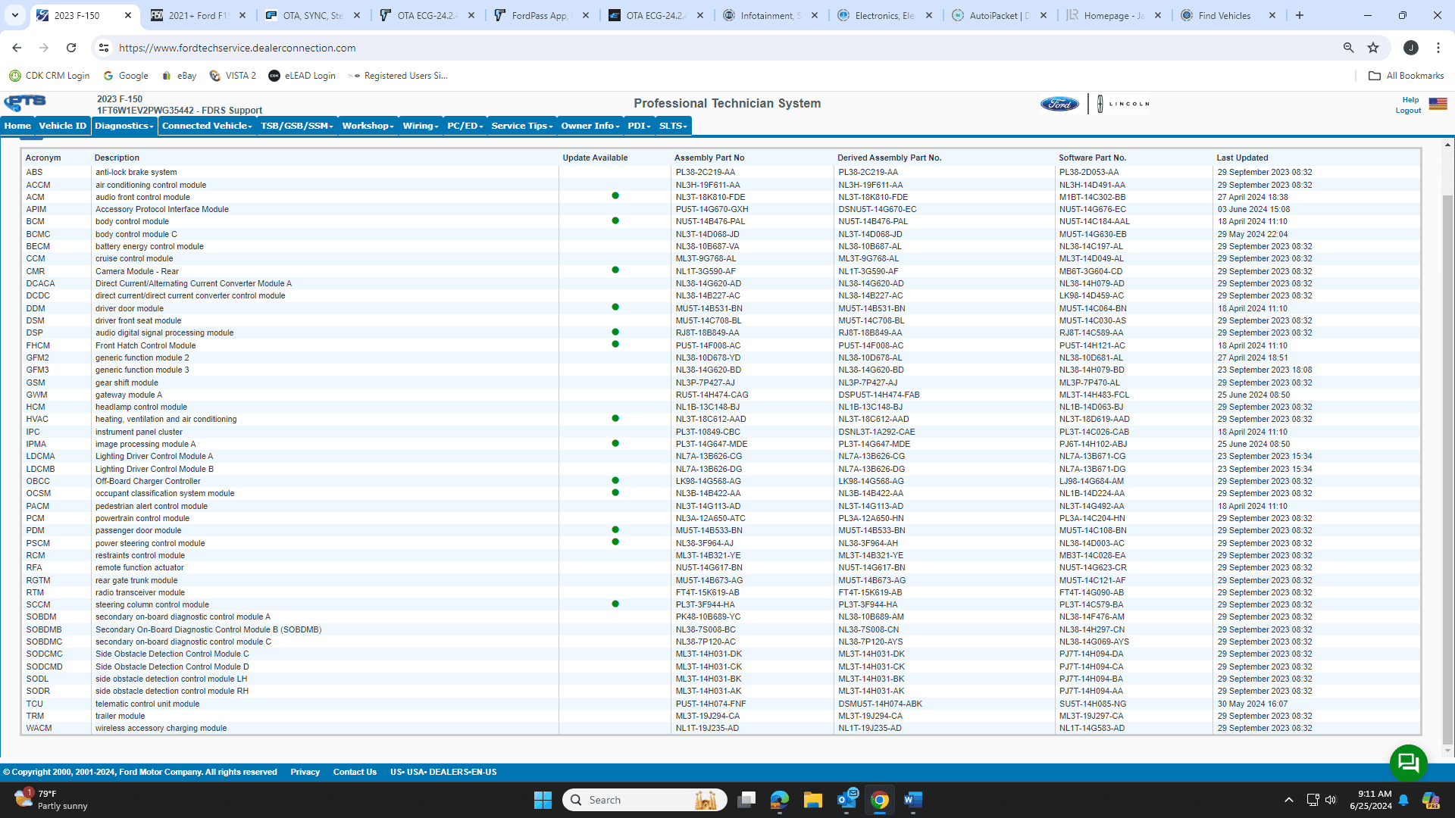Click the PDI menu button
Viewport: 1455px width, 818px height.
[637, 125]
